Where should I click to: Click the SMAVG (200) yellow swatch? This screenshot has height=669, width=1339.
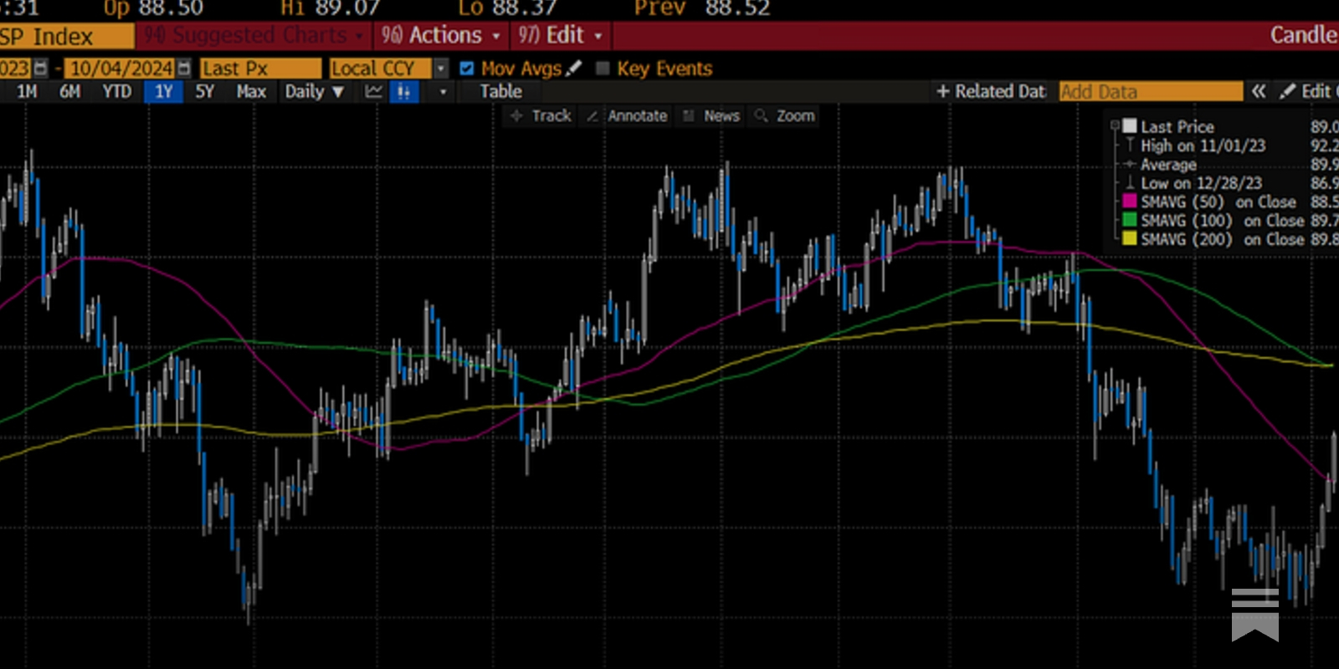[x=1130, y=239]
